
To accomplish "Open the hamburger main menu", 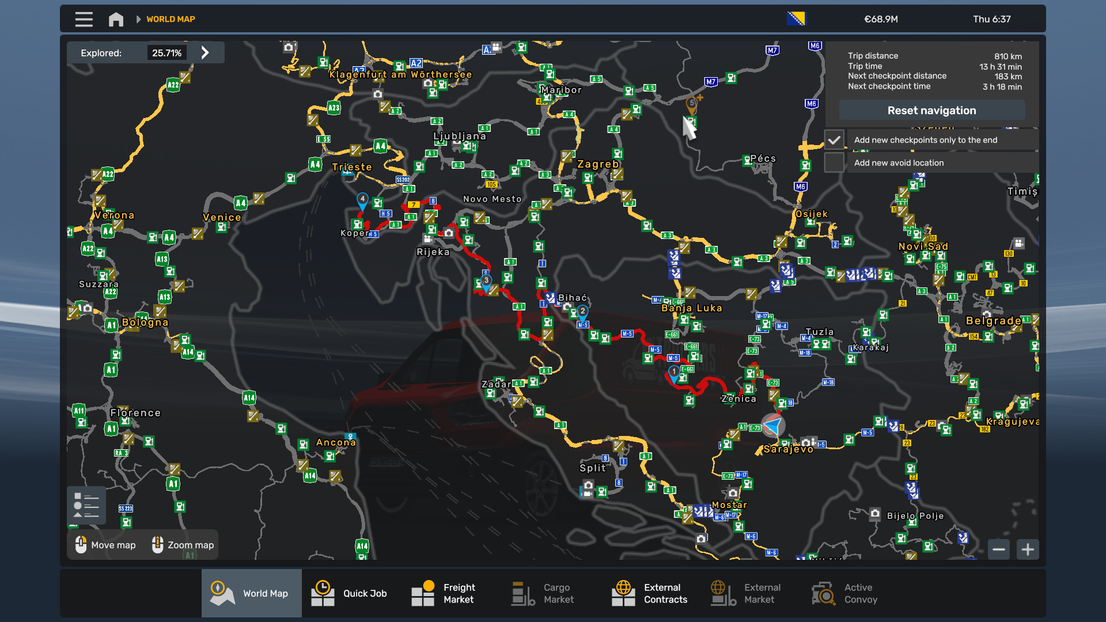I will (84, 19).
